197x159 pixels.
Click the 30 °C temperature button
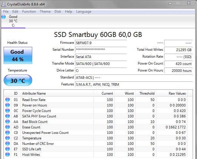[x=18, y=80]
